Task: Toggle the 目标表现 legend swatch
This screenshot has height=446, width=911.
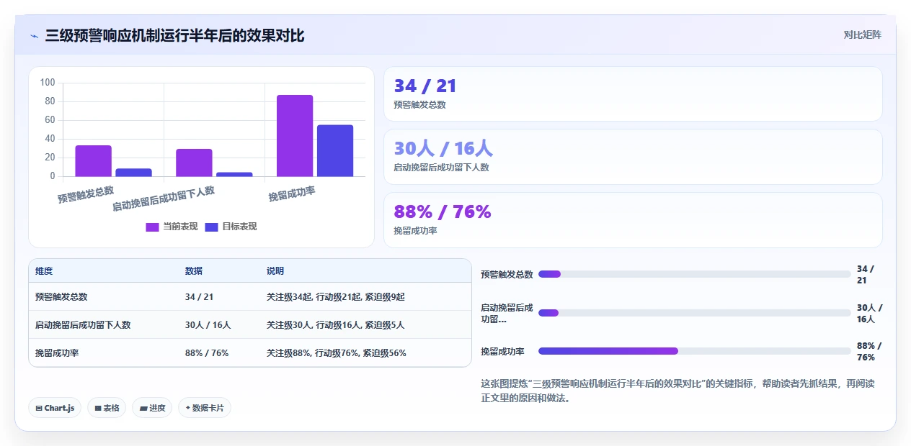Action: tap(211, 227)
